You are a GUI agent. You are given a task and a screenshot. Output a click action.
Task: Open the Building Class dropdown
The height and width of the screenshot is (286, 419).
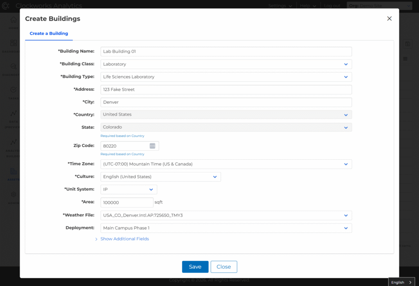pyautogui.click(x=226, y=64)
